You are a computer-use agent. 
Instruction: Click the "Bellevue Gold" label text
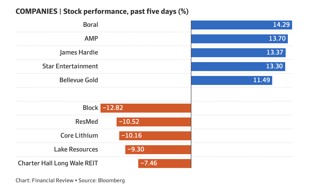pos(79,80)
